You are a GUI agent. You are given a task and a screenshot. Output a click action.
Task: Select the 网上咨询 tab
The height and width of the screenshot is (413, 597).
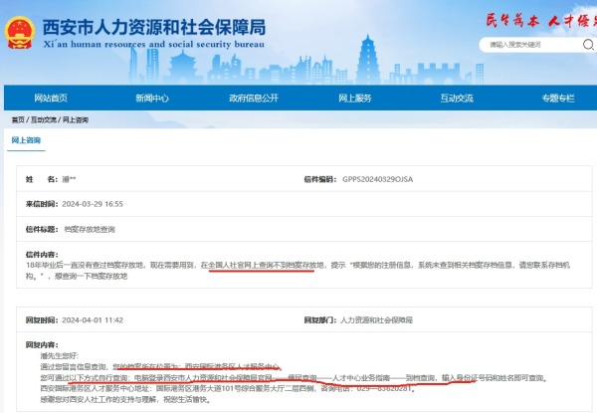pyautogui.click(x=26, y=140)
